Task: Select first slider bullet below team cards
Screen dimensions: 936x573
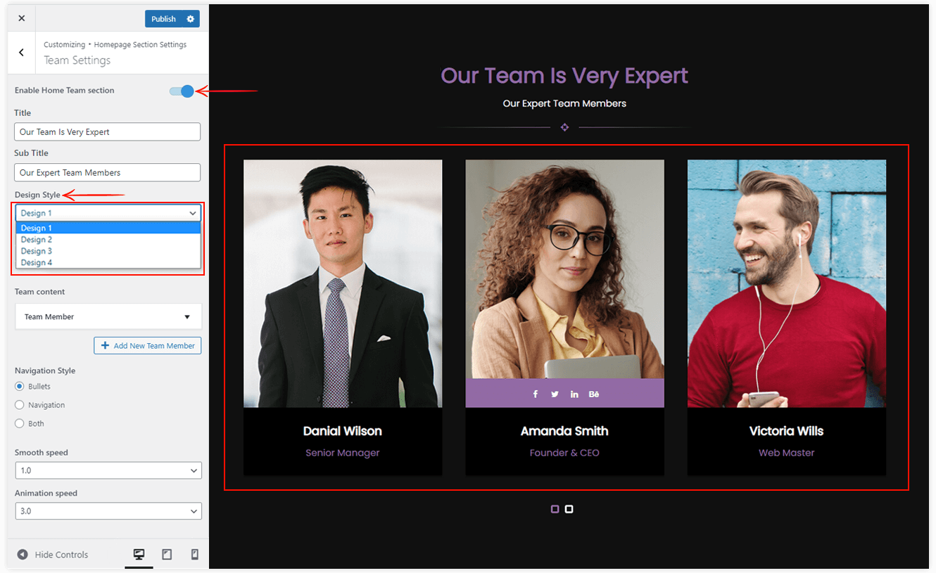Action: pos(555,509)
